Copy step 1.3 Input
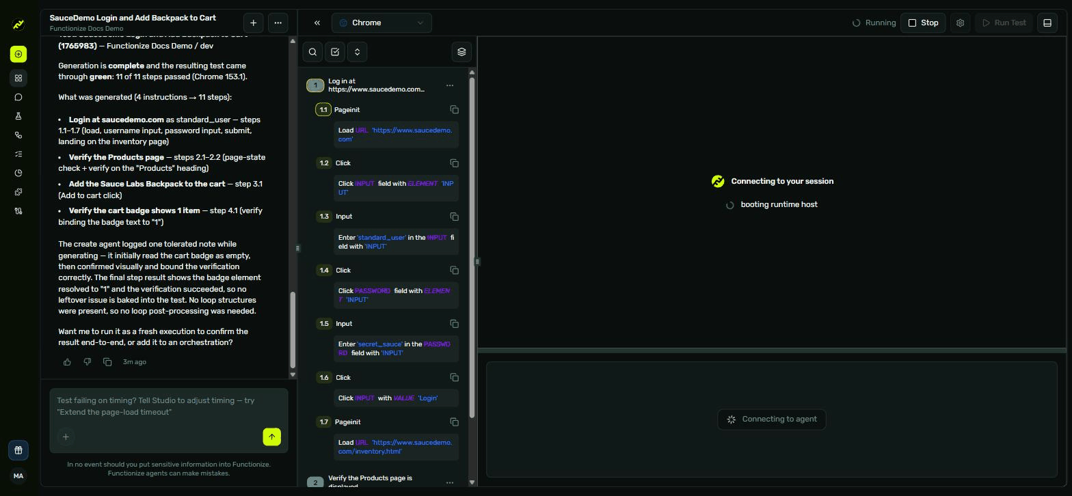The image size is (1072, 496). pyautogui.click(x=454, y=217)
